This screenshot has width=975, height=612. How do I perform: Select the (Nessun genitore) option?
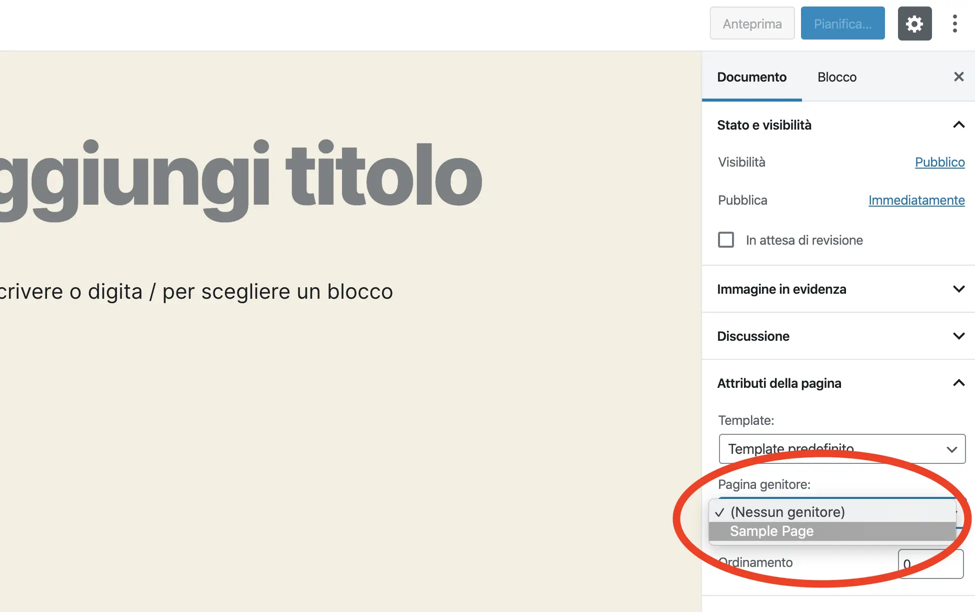click(787, 512)
